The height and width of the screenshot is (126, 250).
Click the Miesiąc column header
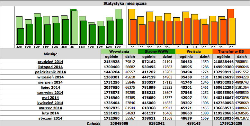tap(50, 54)
